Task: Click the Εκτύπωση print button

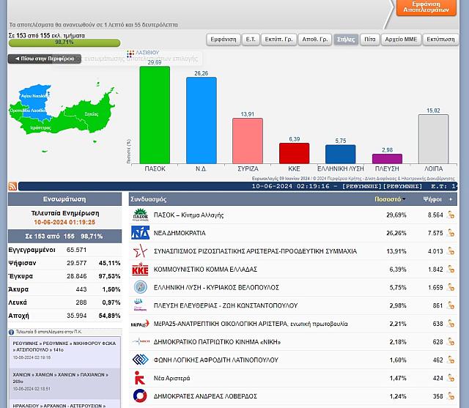Action: [440, 40]
